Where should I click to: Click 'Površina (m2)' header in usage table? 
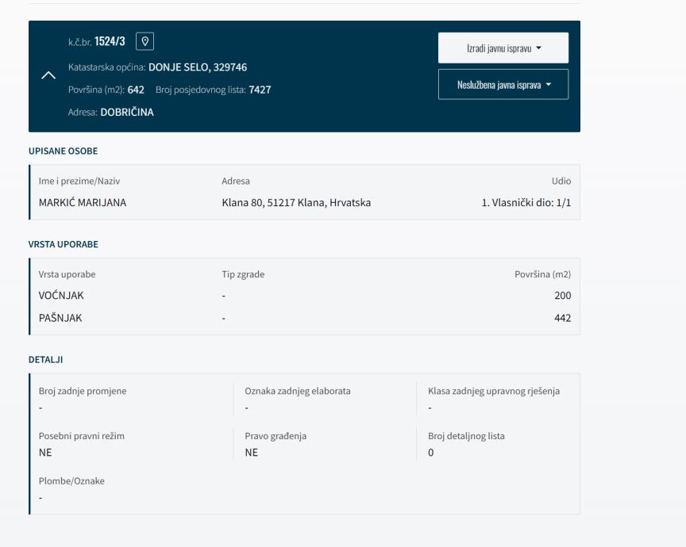(x=542, y=274)
